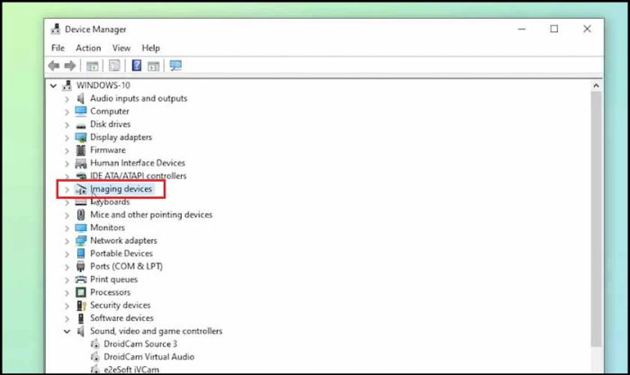
Task: Click the Back arrow toolbar icon
Action: (54, 66)
